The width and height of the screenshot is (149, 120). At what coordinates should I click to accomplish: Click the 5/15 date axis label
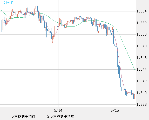point(115,110)
